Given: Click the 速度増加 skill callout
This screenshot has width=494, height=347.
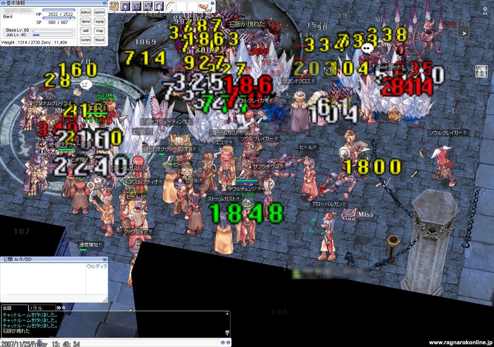Looking at the screenshot, I should [x=91, y=244].
